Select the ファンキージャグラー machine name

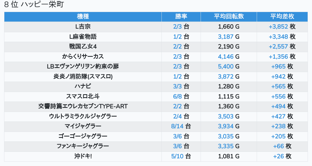83,146
